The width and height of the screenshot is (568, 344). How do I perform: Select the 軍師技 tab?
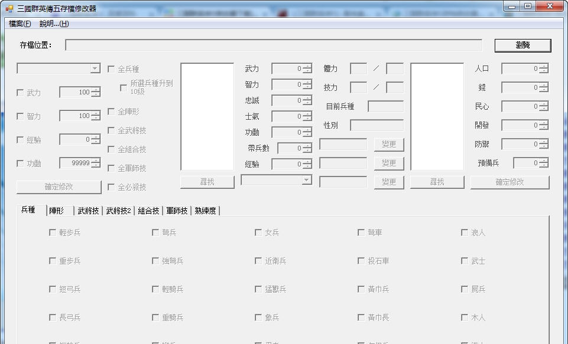click(x=177, y=211)
